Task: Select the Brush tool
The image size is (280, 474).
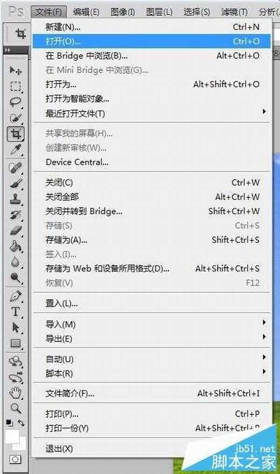Action: coord(16,183)
